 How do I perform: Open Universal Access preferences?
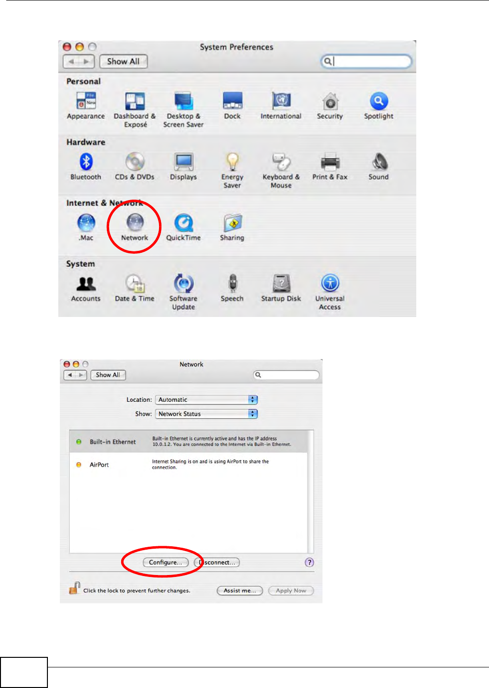click(330, 293)
